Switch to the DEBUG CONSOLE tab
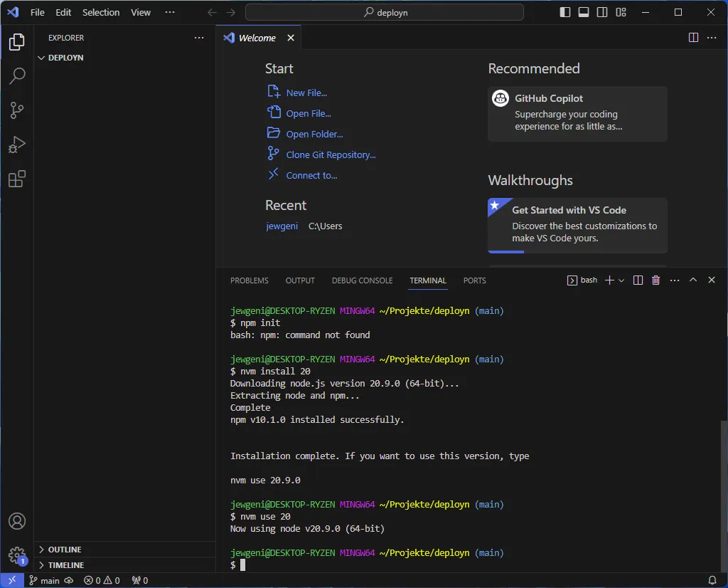The height and width of the screenshot is (588, 728). [362, 280]
